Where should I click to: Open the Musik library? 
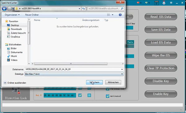12,56
